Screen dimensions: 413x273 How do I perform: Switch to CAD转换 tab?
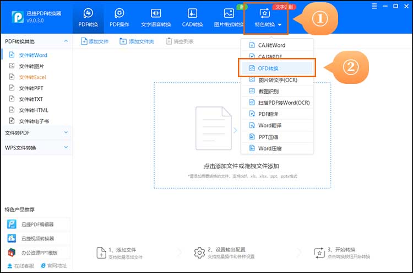point(192,18)
